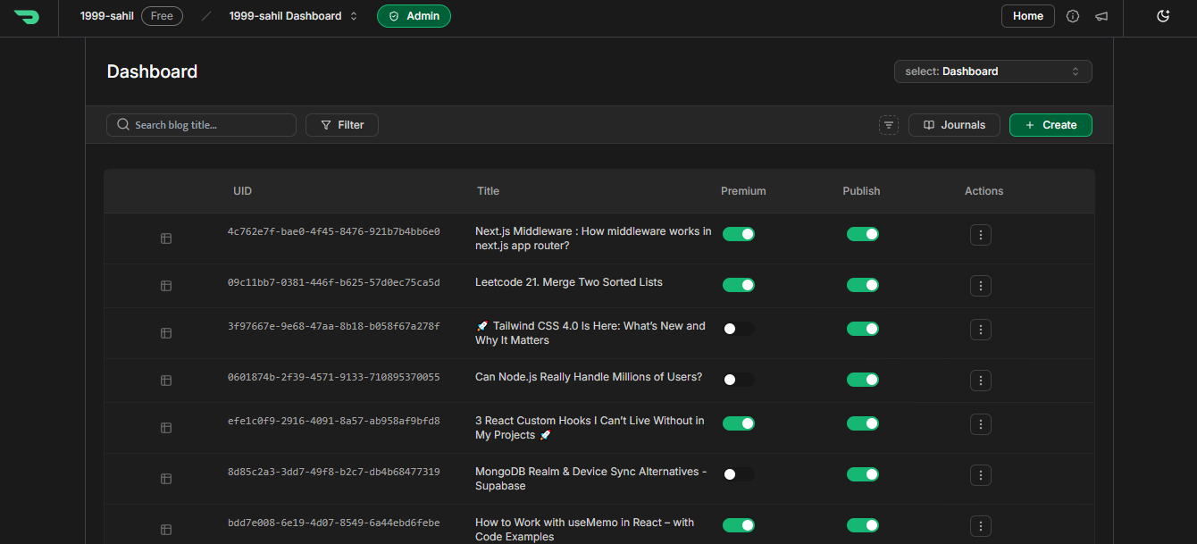Click the Title column header

(488, 191)
